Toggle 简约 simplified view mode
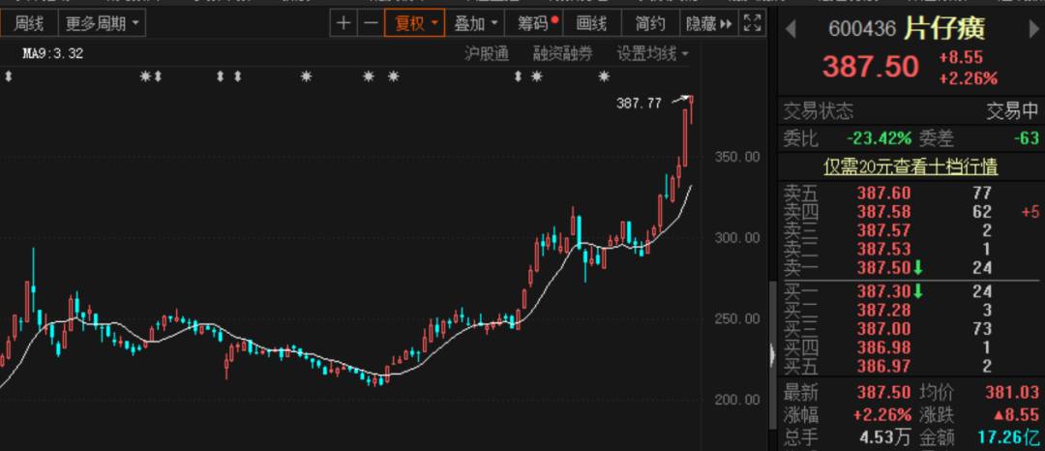1045x451 pixels. tap(649, 23)
